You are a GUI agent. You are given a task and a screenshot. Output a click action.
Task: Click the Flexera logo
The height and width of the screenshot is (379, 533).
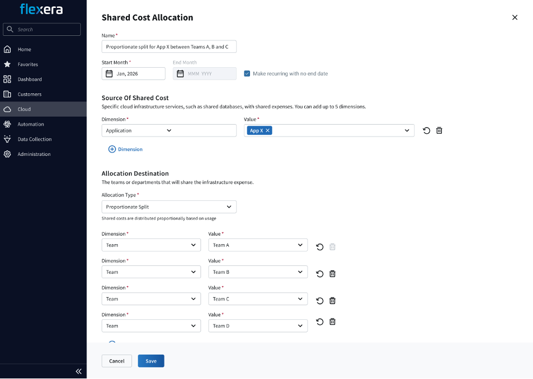tap(42, 9)
